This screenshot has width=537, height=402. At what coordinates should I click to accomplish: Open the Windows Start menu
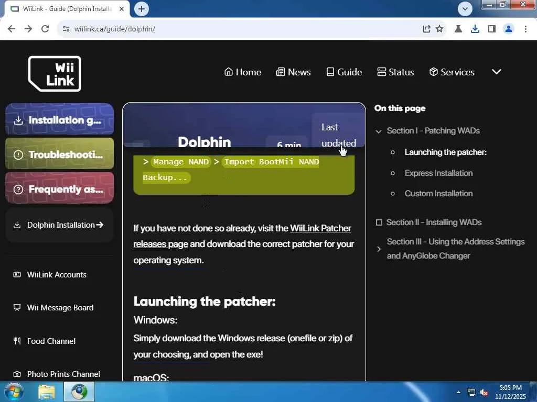coord(13,392)
